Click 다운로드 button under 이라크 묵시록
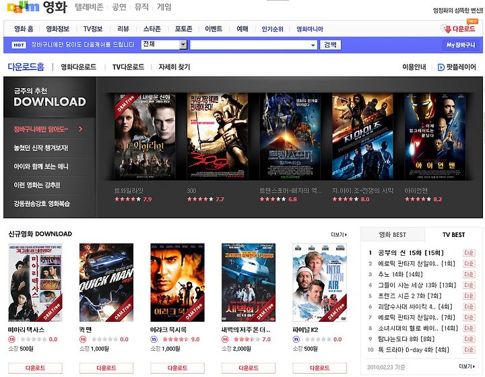The image size is (485, 377). pos(178,368)
